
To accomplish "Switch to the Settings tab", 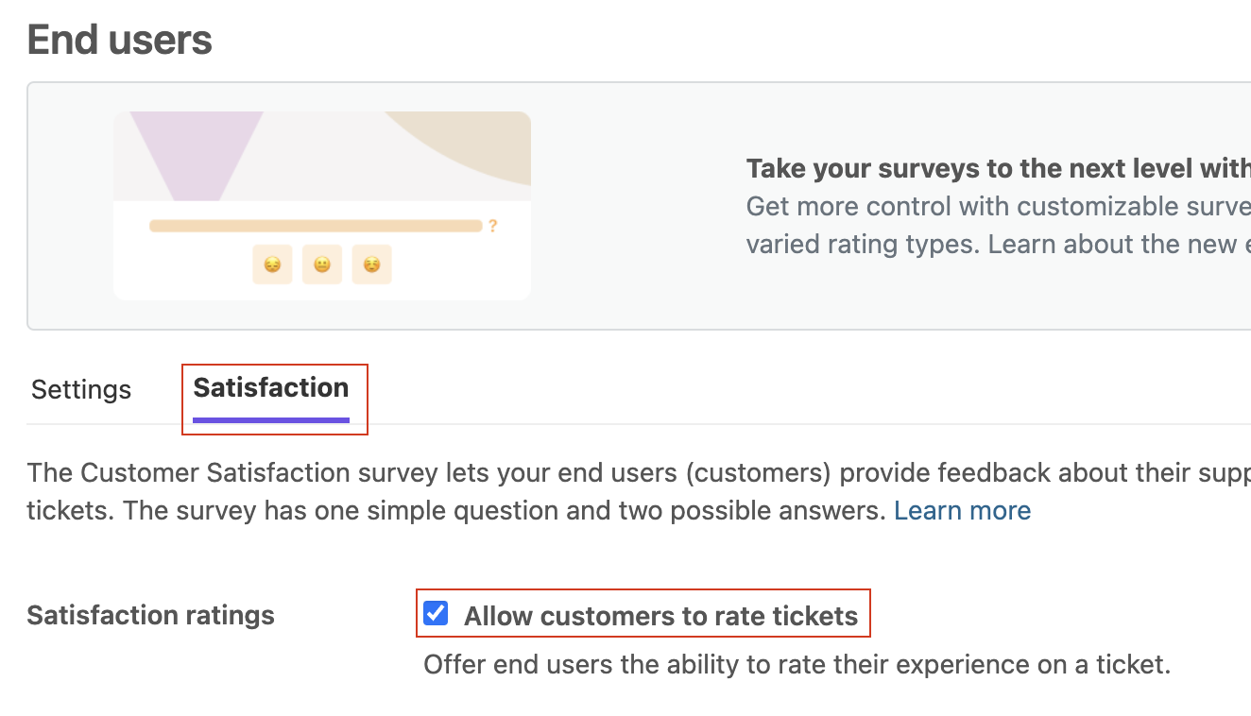I will (81, 389).
